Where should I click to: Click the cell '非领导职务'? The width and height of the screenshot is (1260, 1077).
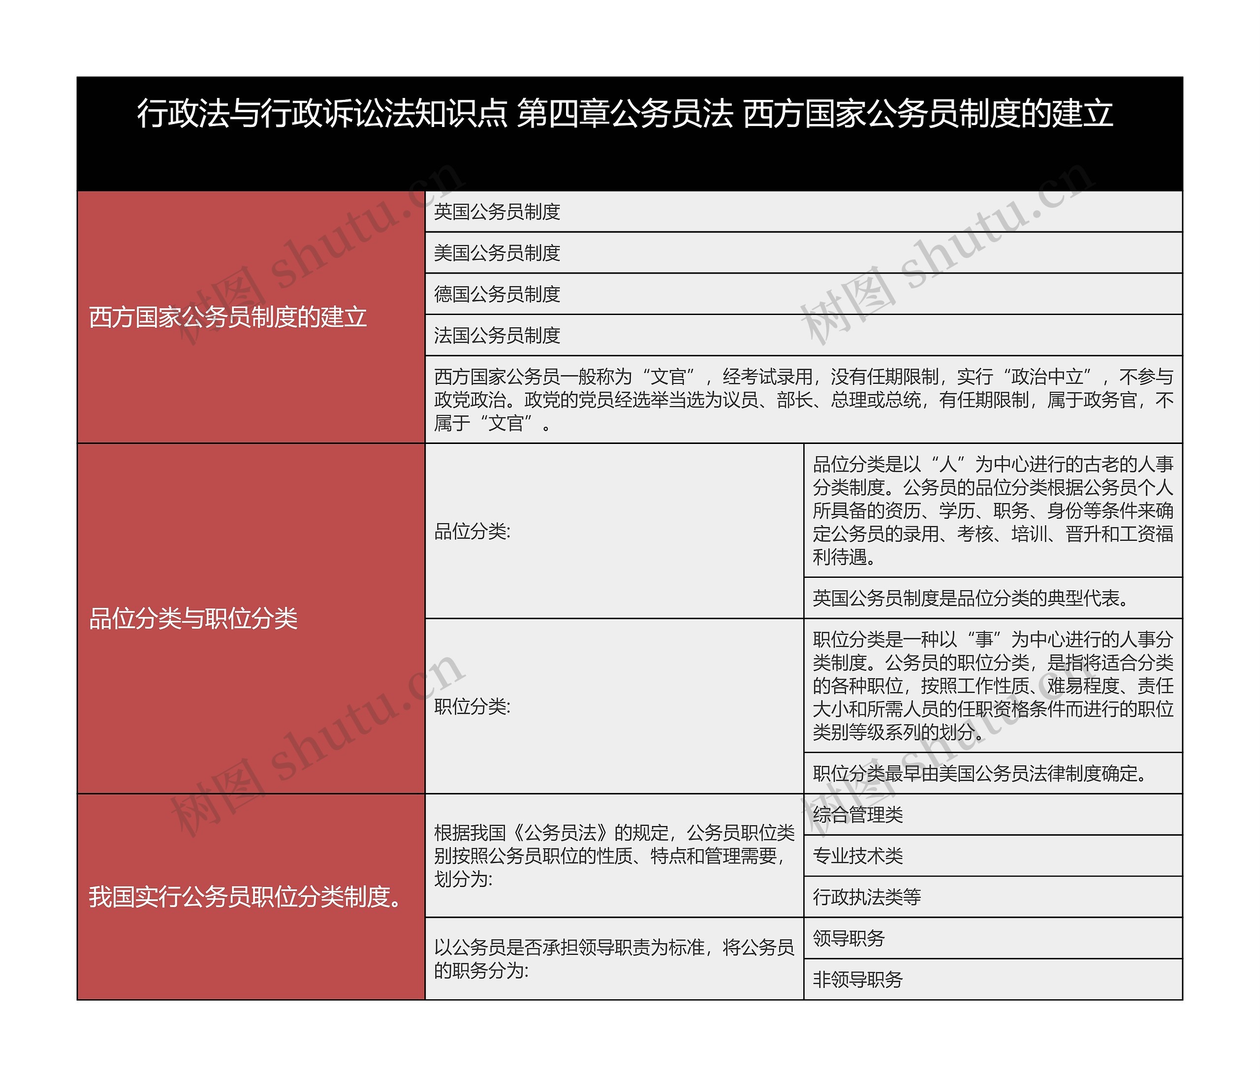coord(993,980)
